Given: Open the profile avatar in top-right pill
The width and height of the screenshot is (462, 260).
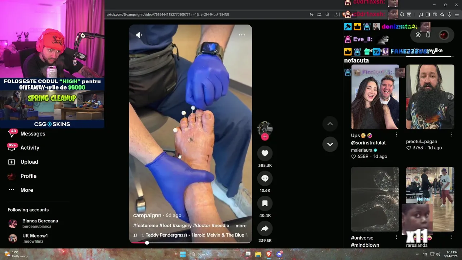Looking at the screenshot, I should (444, 35).
